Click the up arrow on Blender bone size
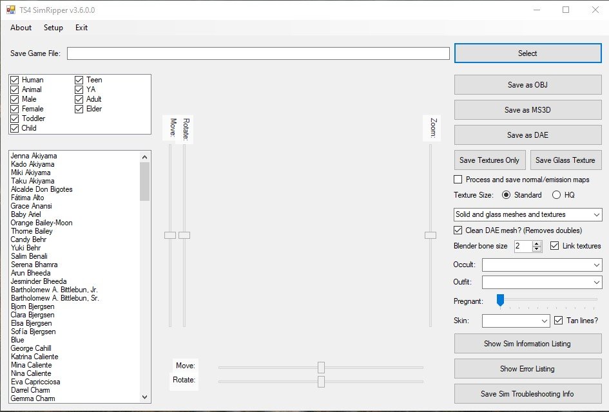The image size is (609, 412). coord(537,243)
